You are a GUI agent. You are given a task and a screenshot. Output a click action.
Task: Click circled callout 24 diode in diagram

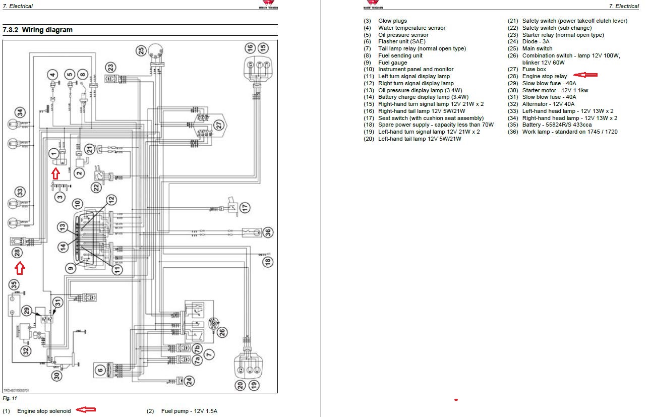[x=189, y=381]
